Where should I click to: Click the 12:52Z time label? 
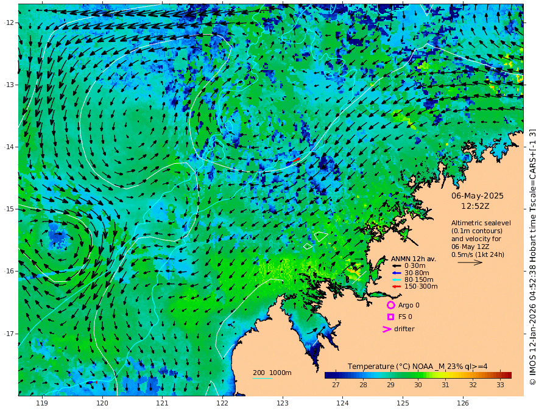point(475,206)
